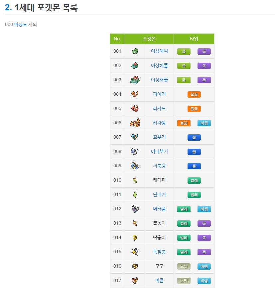Click the No. column header
This screenshot has height=288, width=275.
[x=117, y=39]
